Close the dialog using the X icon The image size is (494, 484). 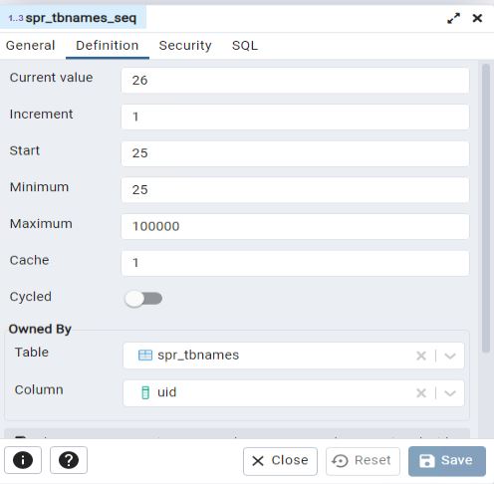click(477, 18)
